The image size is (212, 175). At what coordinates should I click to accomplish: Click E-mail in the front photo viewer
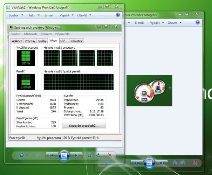(x=49, y=15)
